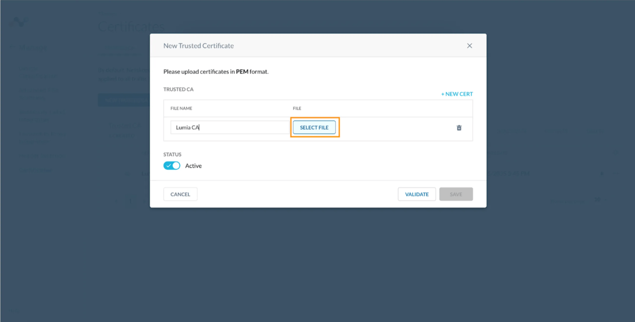Click the Active label beside the switch
The image size is (635, 322).
193,166
